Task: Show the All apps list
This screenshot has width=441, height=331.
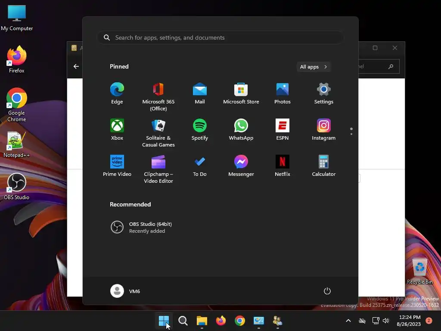Action: pyautogui.click(x=314, y=67)
